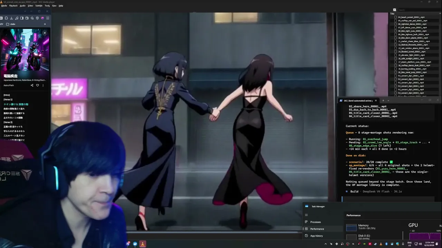
Task: Open the browser hamburger menu
Action: [x=48, y=18]
